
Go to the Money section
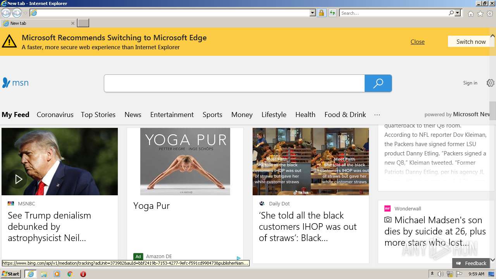242,115
